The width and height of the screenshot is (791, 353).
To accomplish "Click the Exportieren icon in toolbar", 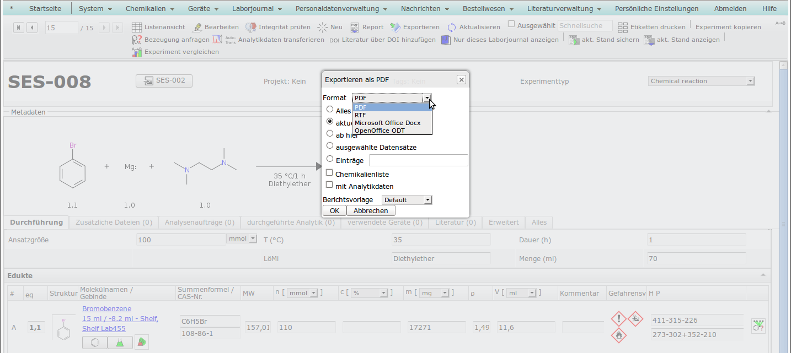I will click(395, 27).
